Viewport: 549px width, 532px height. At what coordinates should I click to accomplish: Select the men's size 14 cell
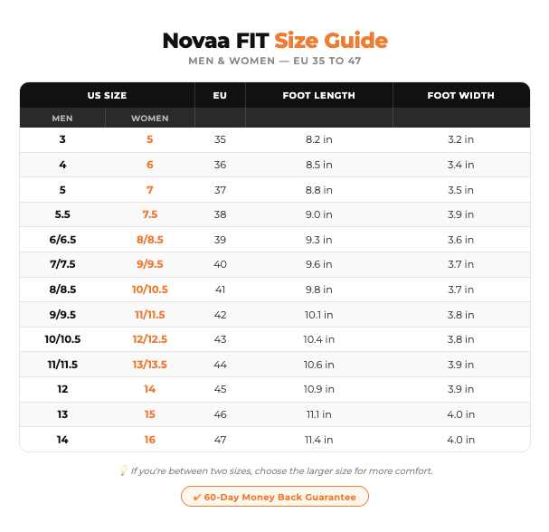pyautogui.click(x=62, y=440)
